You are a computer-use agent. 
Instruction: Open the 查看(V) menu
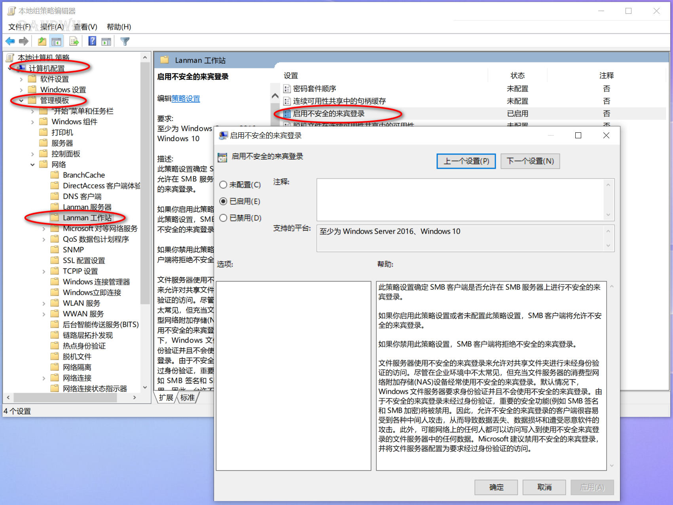coord(85,27)
